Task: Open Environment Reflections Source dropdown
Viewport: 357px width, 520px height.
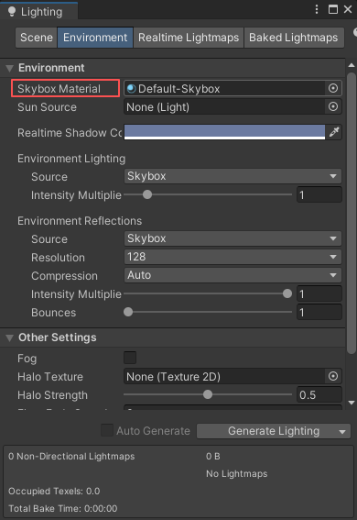Action: click(x=233, y=238)
